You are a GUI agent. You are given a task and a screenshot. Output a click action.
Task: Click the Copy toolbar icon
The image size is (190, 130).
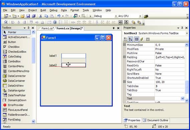(46, 16)
